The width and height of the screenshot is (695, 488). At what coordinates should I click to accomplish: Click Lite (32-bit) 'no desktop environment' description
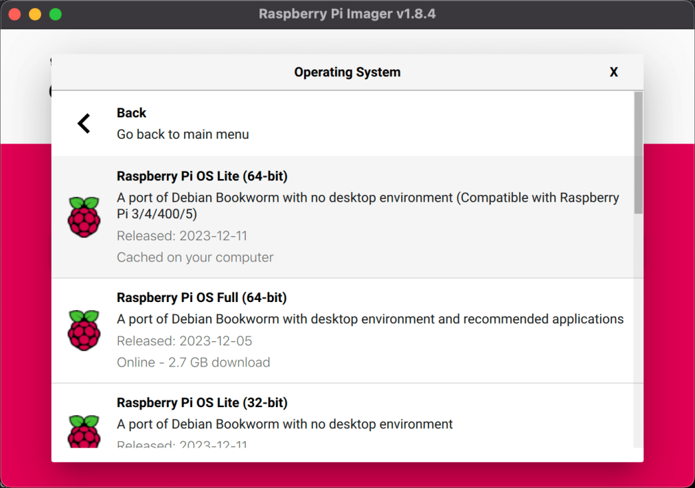[x=284, y=423]
